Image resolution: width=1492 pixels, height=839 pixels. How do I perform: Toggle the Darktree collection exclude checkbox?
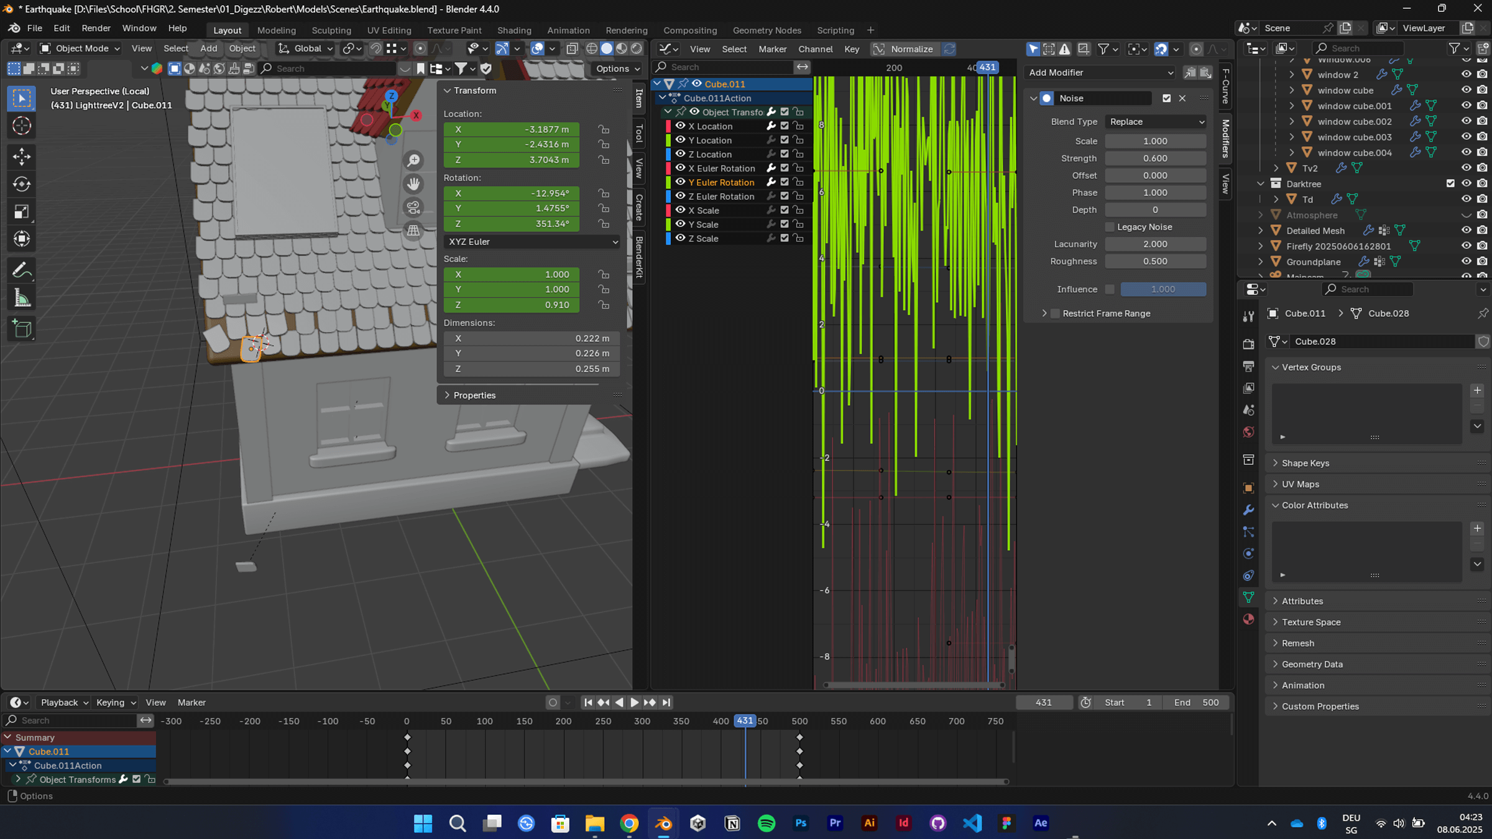[1450, 183]
